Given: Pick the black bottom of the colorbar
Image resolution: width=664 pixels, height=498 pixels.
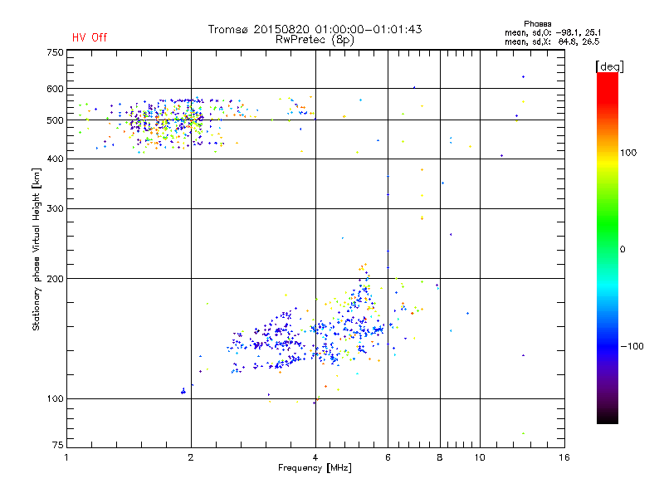Looking at the screenshot, I should (608, 418).
